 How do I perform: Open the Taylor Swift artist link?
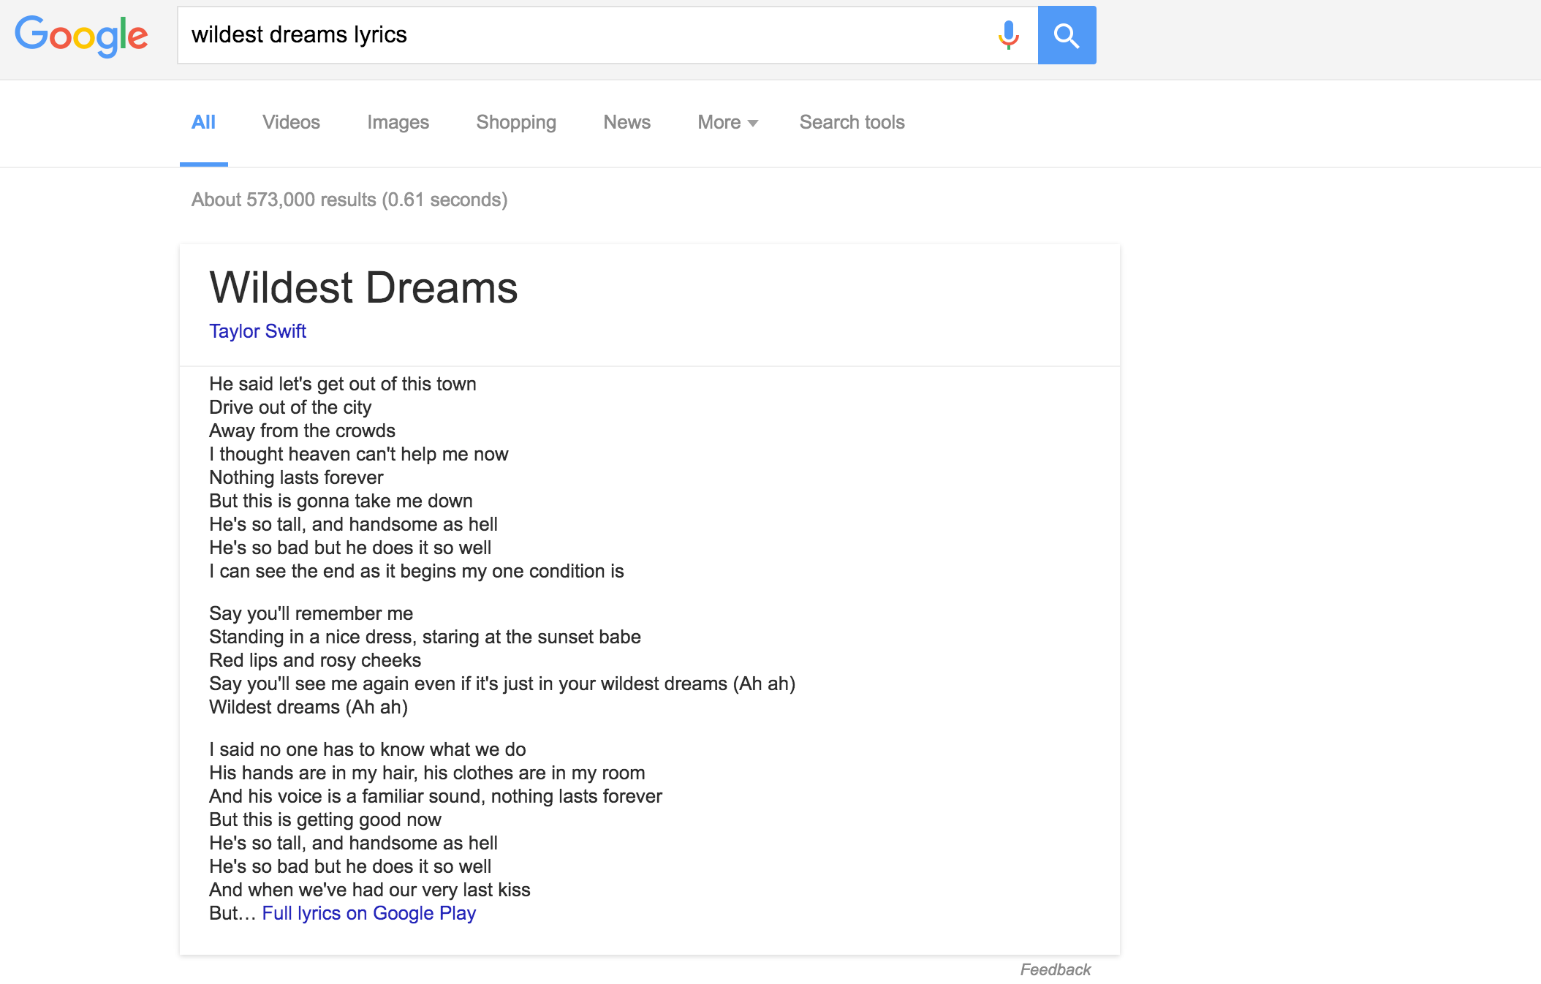tap(257, 331)
